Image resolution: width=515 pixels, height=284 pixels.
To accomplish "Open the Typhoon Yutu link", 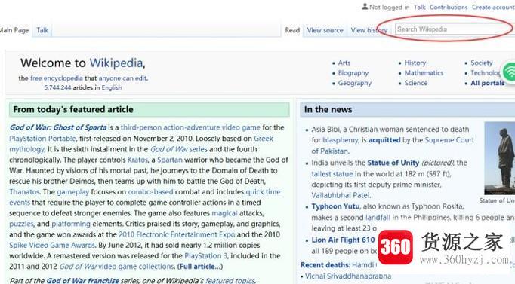I will click(x=335, y=206).
